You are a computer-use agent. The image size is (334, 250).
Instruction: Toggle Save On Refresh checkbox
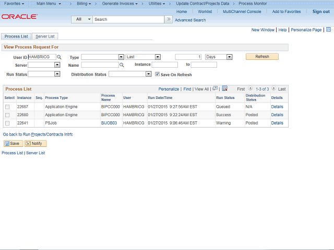coord(157,74)
